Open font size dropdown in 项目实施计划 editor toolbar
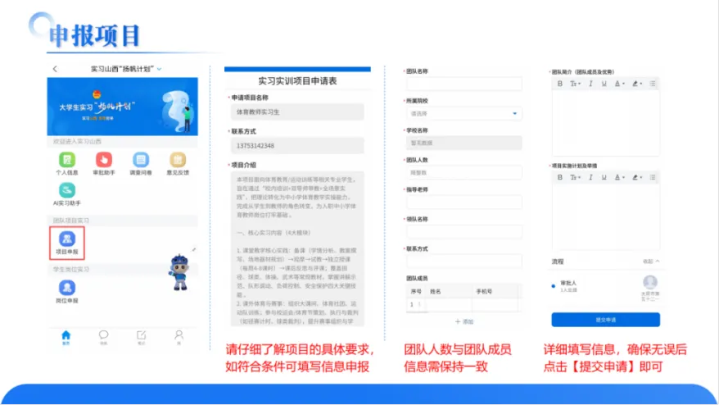Viewport: 719px width, 405px height. click(x=575, y=177)
